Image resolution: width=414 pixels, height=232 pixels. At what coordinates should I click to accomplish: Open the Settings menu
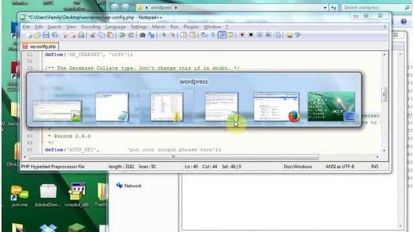click(138, 27)
